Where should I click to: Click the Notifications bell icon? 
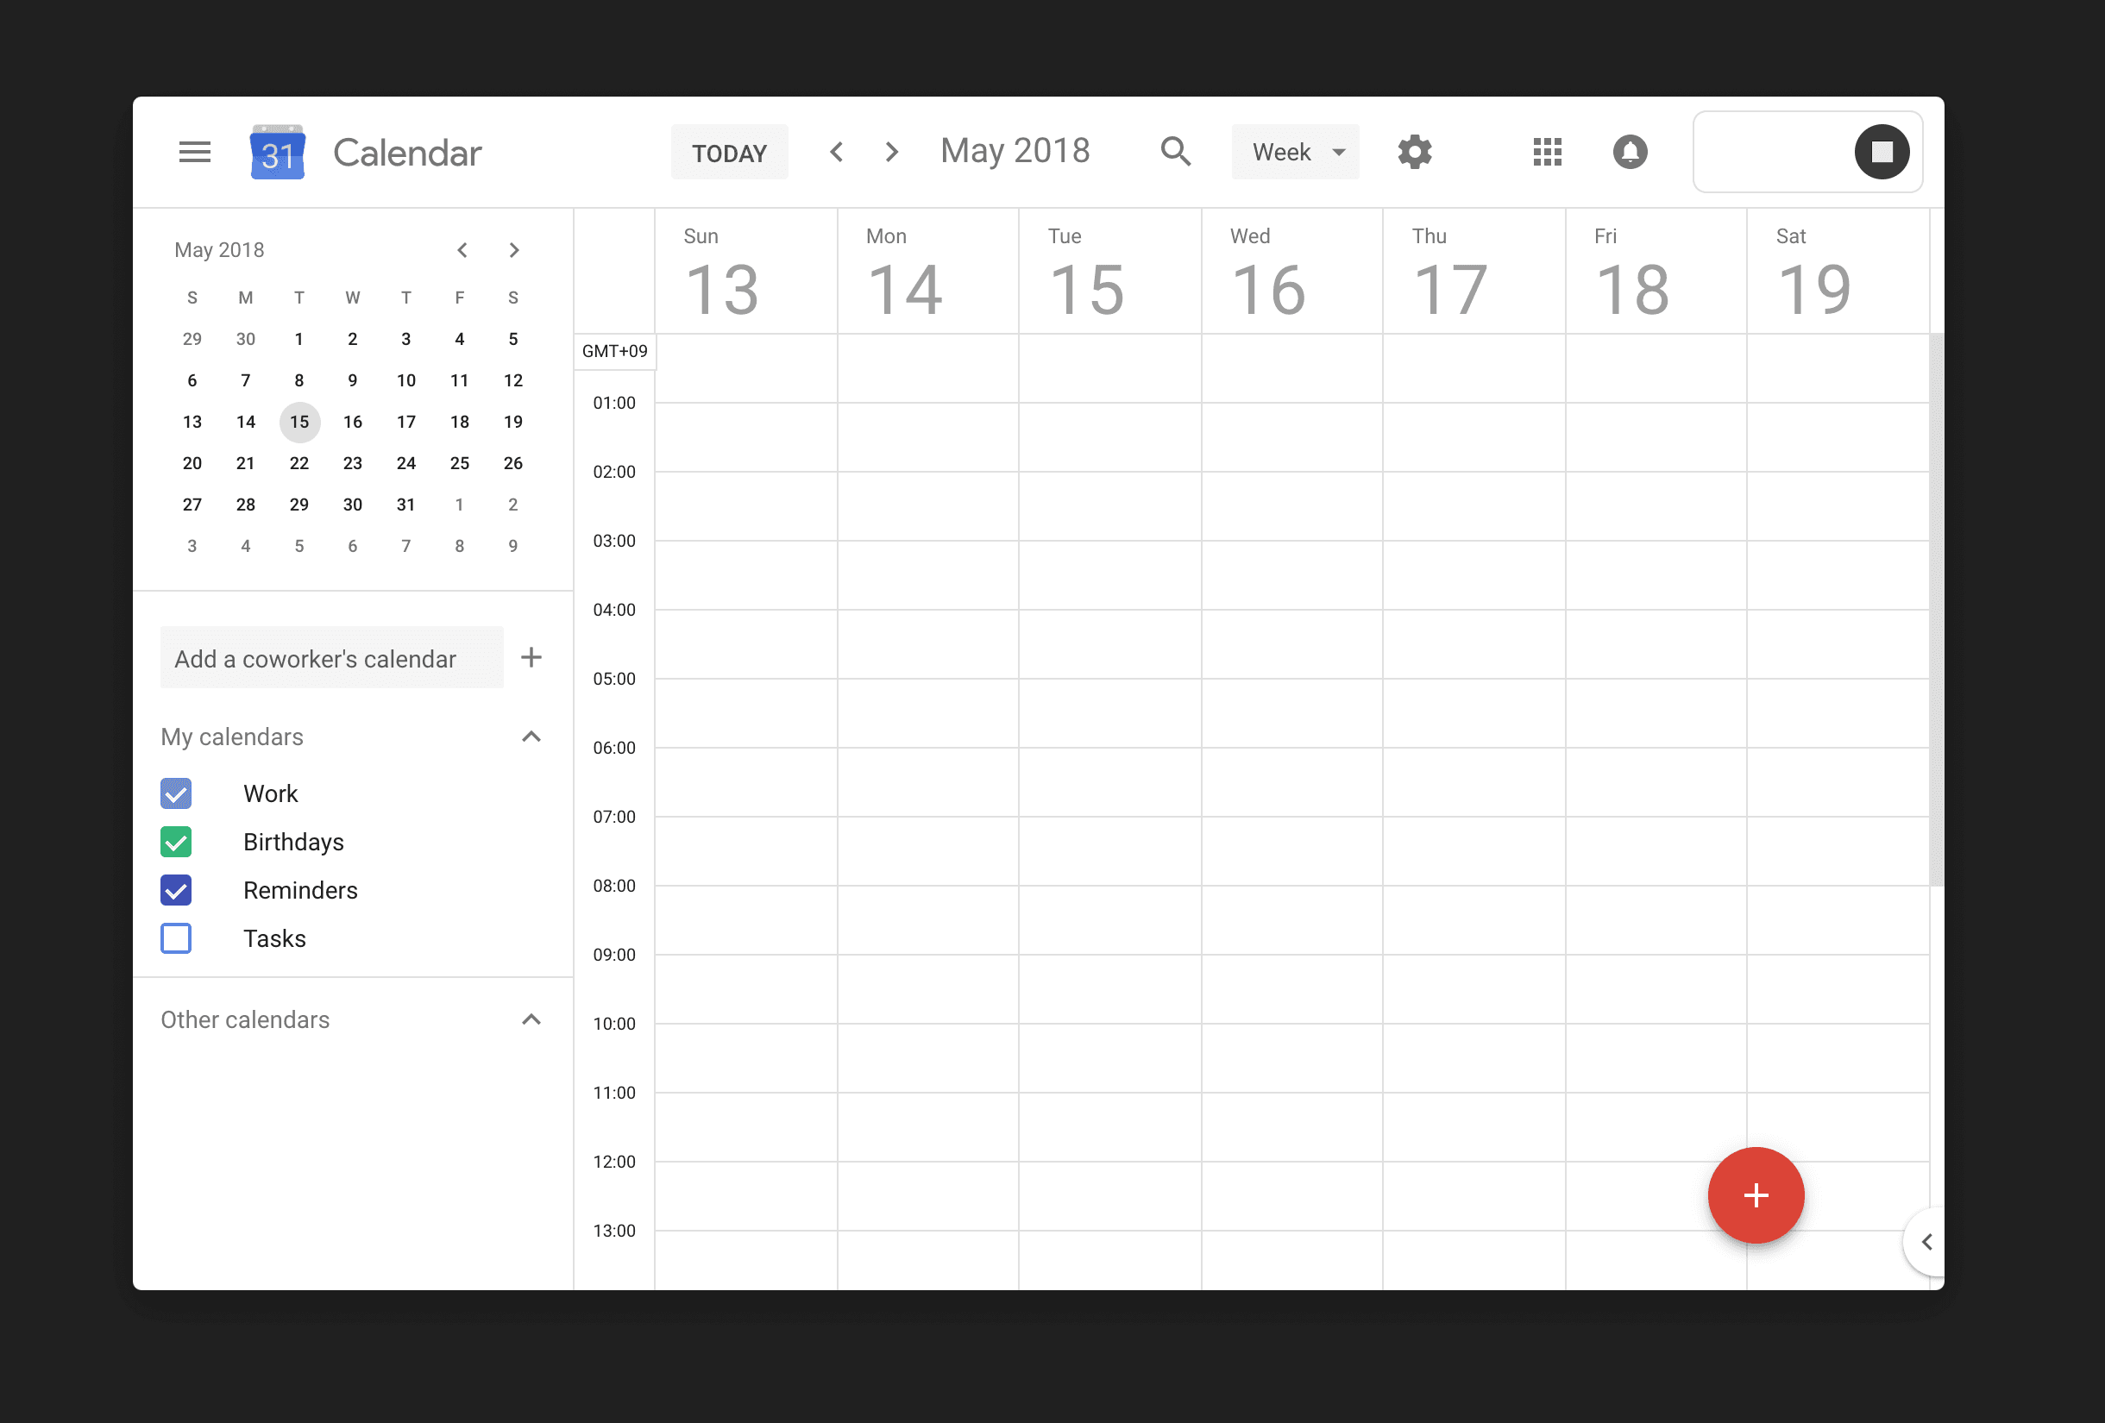pos(1630,153)
